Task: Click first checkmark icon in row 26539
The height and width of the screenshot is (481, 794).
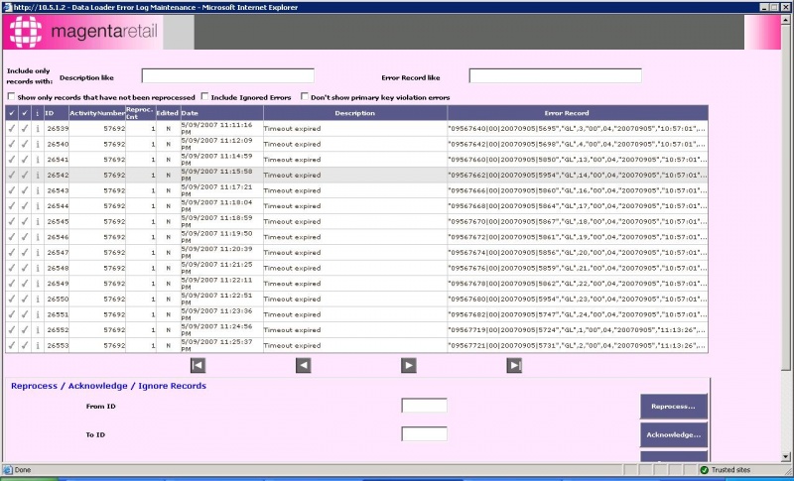Action: coord(12,129)
